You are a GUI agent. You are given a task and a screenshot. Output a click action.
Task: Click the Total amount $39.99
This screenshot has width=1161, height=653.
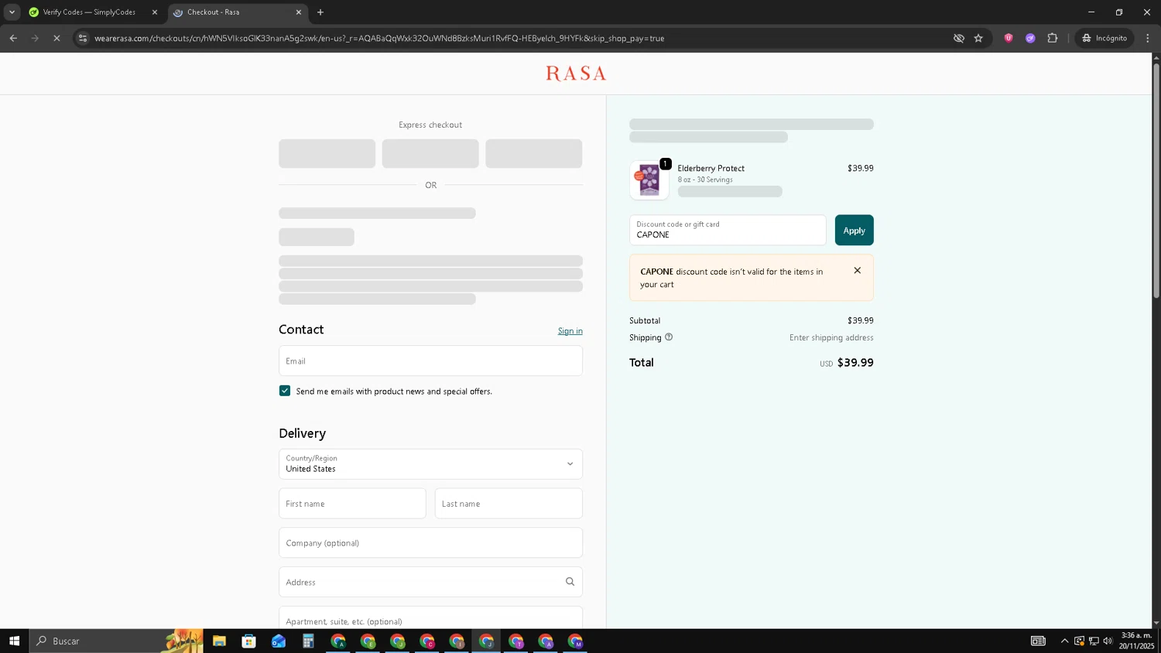click(855, 363)
